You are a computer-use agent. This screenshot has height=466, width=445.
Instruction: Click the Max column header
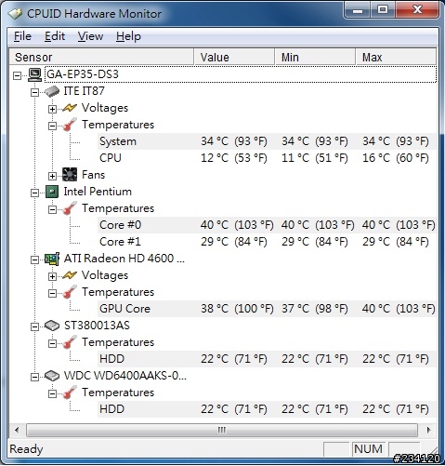[396, 57]
